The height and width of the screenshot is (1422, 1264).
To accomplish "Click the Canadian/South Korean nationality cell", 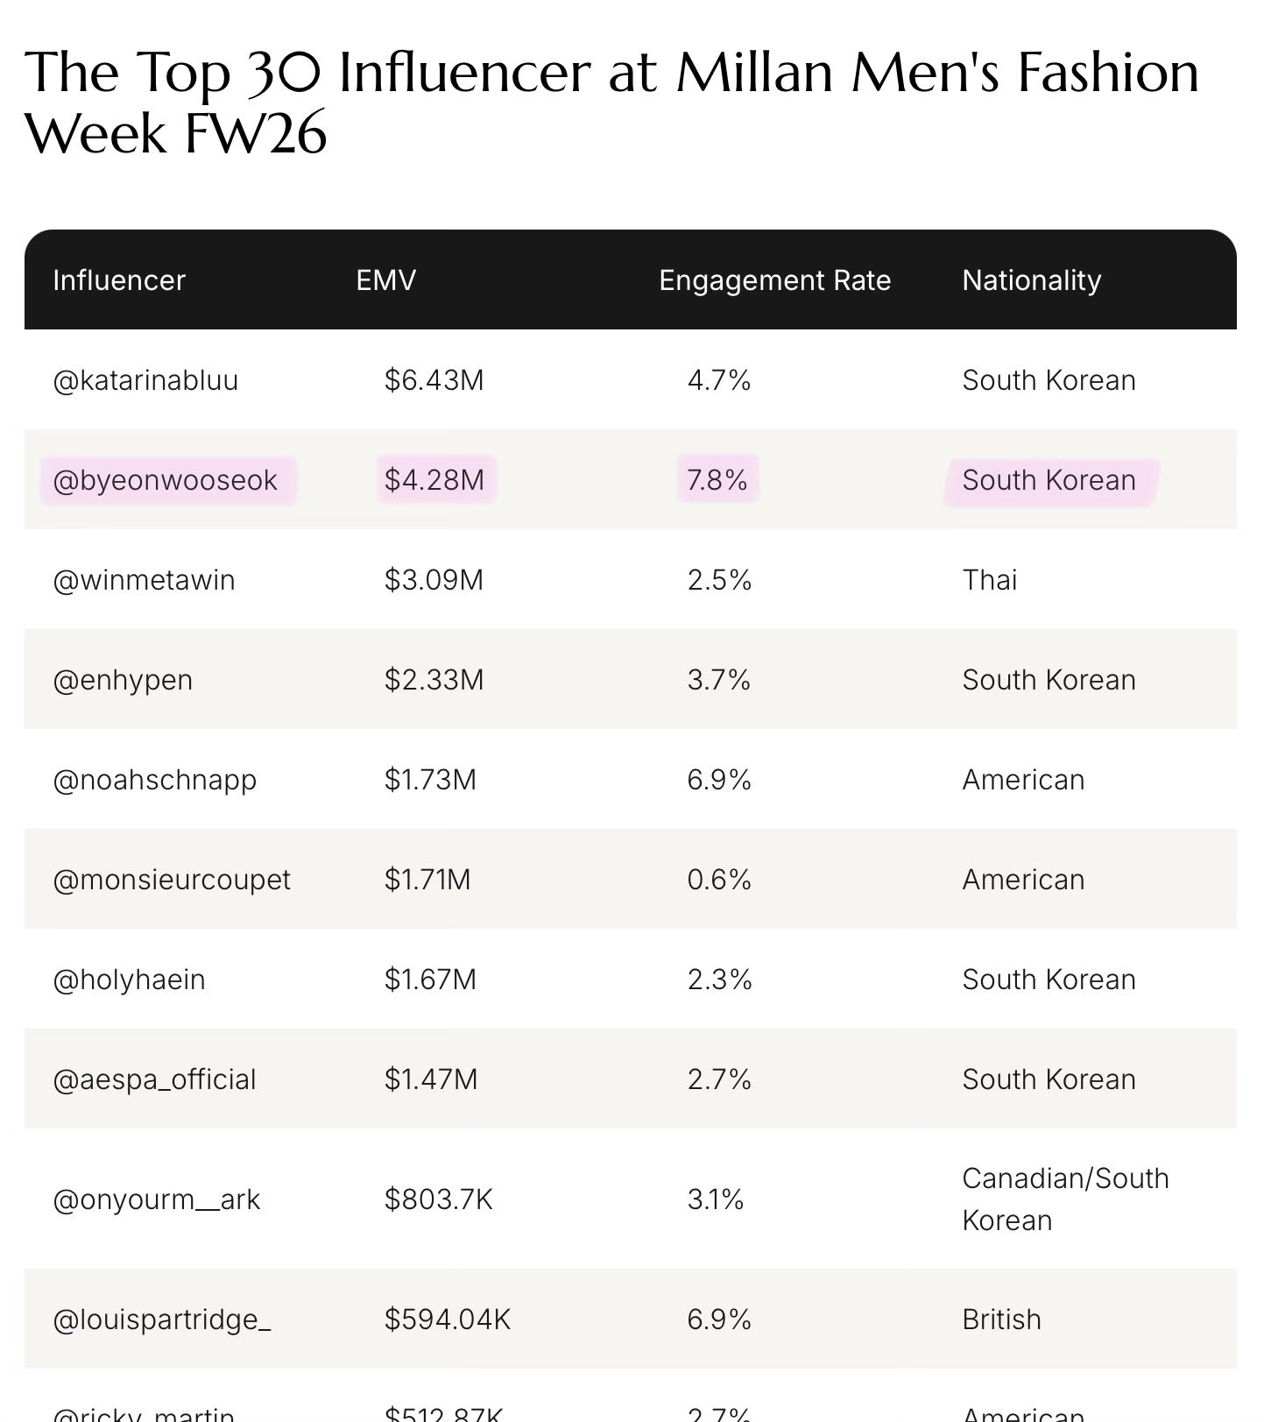I will (x=1065, y=1199).
